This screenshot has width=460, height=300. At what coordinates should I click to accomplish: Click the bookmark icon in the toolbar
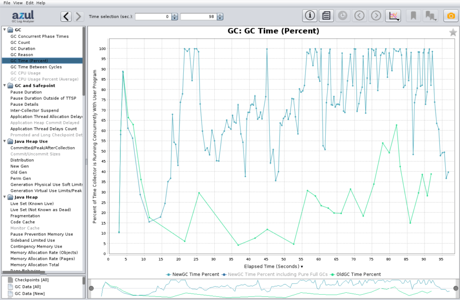coord(413,15)
